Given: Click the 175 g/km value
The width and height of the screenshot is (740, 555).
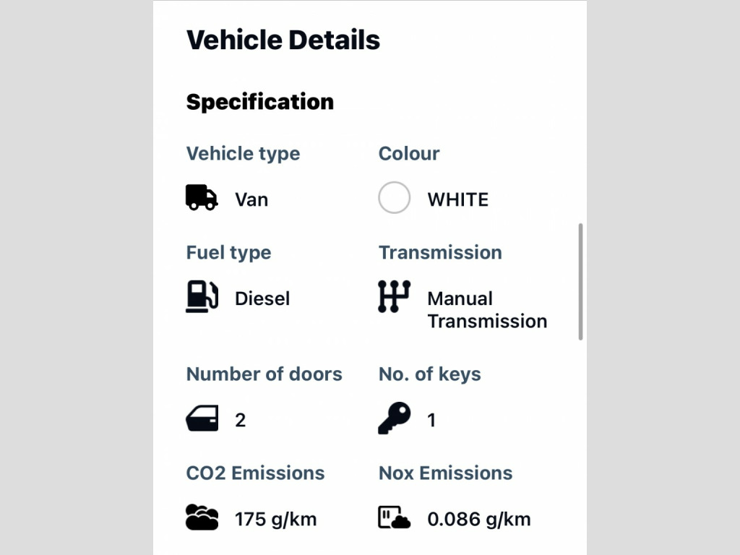Looking at the screenshot, I should (275, 519).
